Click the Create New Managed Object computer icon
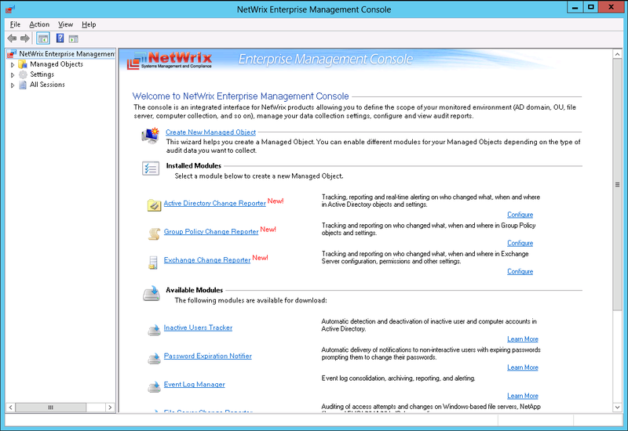The image size is (628, 431). 151,136
